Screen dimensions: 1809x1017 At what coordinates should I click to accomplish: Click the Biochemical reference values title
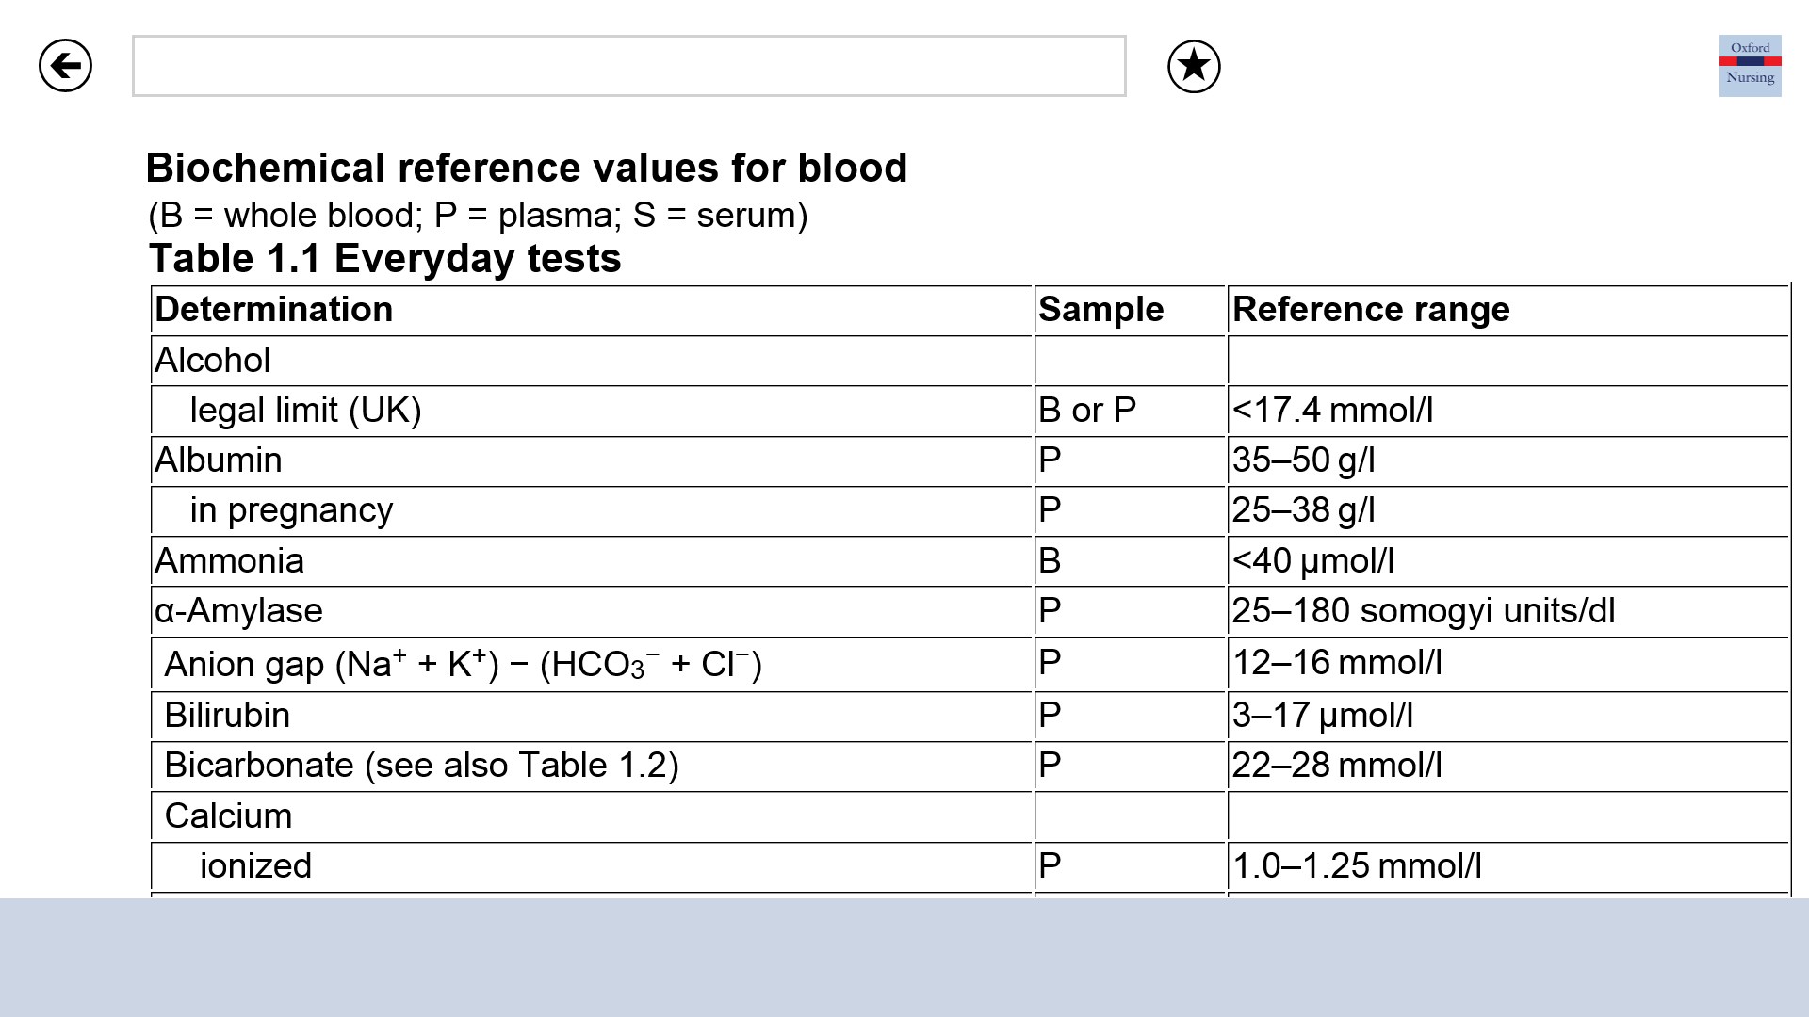(526, 169)
